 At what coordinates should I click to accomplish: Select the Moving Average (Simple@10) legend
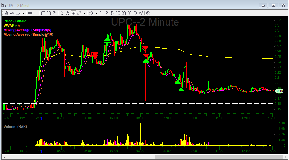28,34
